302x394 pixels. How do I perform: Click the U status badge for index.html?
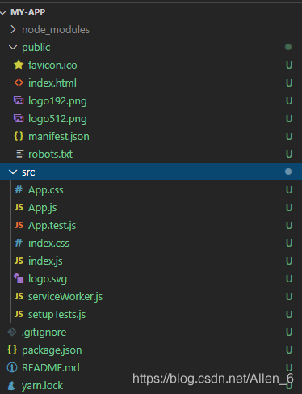click(289, 83)
